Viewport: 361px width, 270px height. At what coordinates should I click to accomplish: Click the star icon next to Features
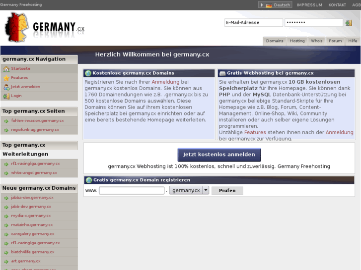click(x=6, y=78)
